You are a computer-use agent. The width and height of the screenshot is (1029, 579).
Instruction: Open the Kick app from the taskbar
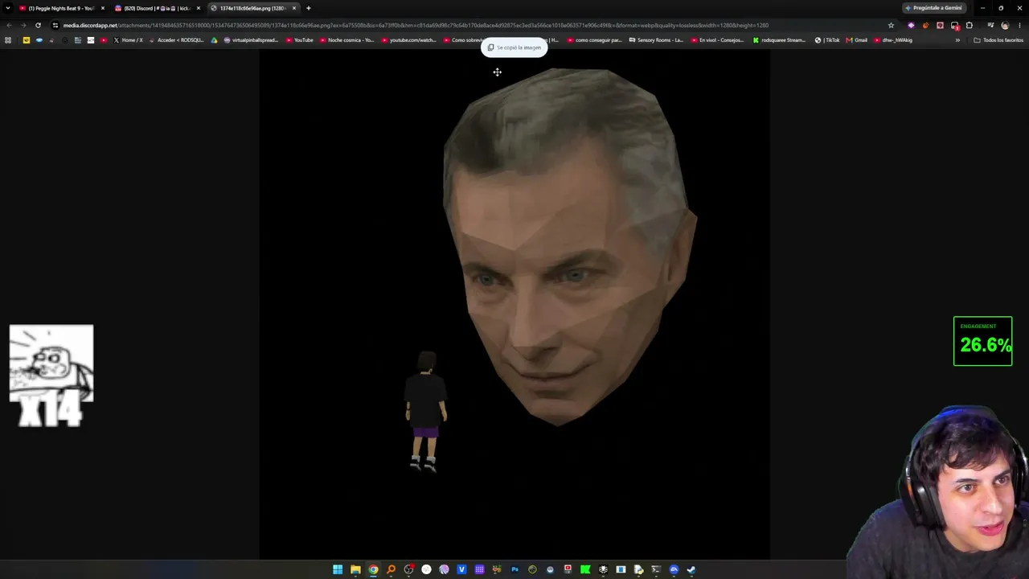(x=585, y=569)
